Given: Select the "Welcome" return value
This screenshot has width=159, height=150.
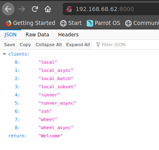Looking at the screenshot, I should 51,136.
